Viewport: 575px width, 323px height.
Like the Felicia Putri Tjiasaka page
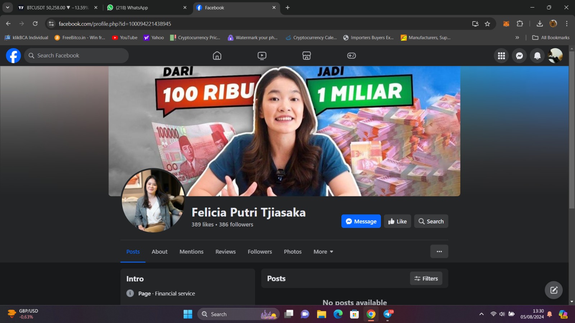pyautogui.click(x=397, y=221)
